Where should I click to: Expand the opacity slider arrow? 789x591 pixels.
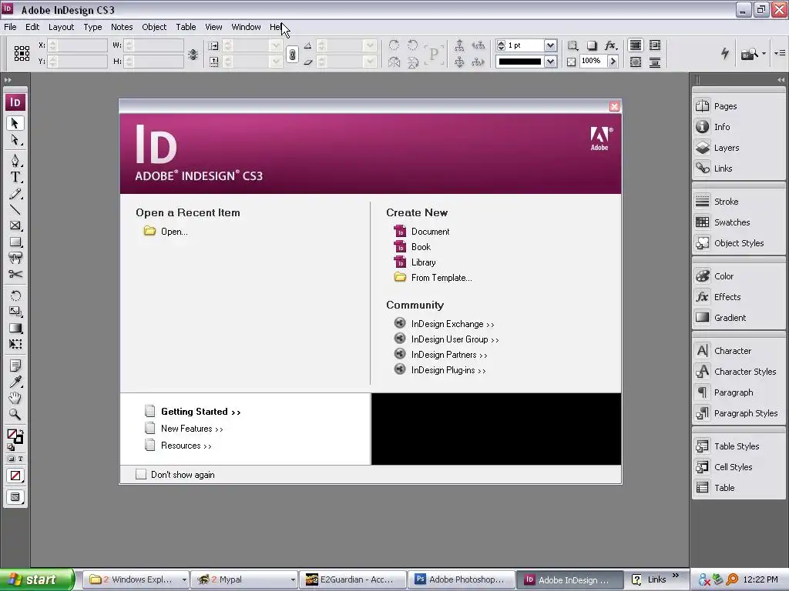point(613,62)
